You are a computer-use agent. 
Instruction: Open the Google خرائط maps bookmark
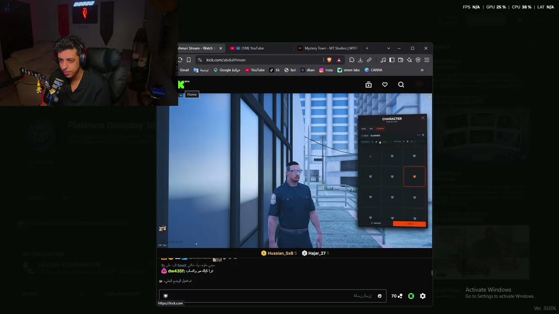click(227, 70)
